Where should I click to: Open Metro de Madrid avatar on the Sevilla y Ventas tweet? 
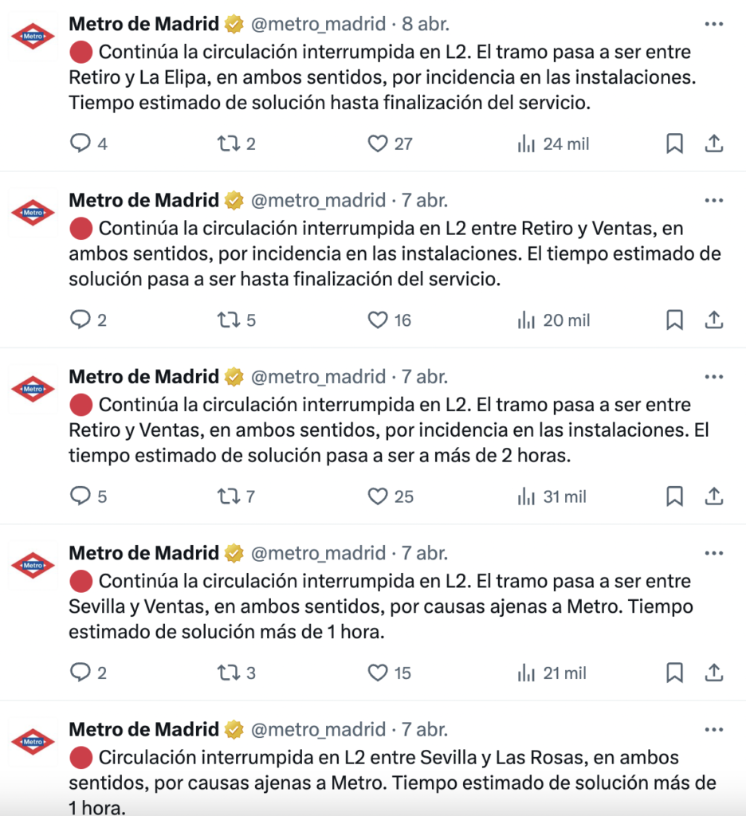tap(33, 565)
